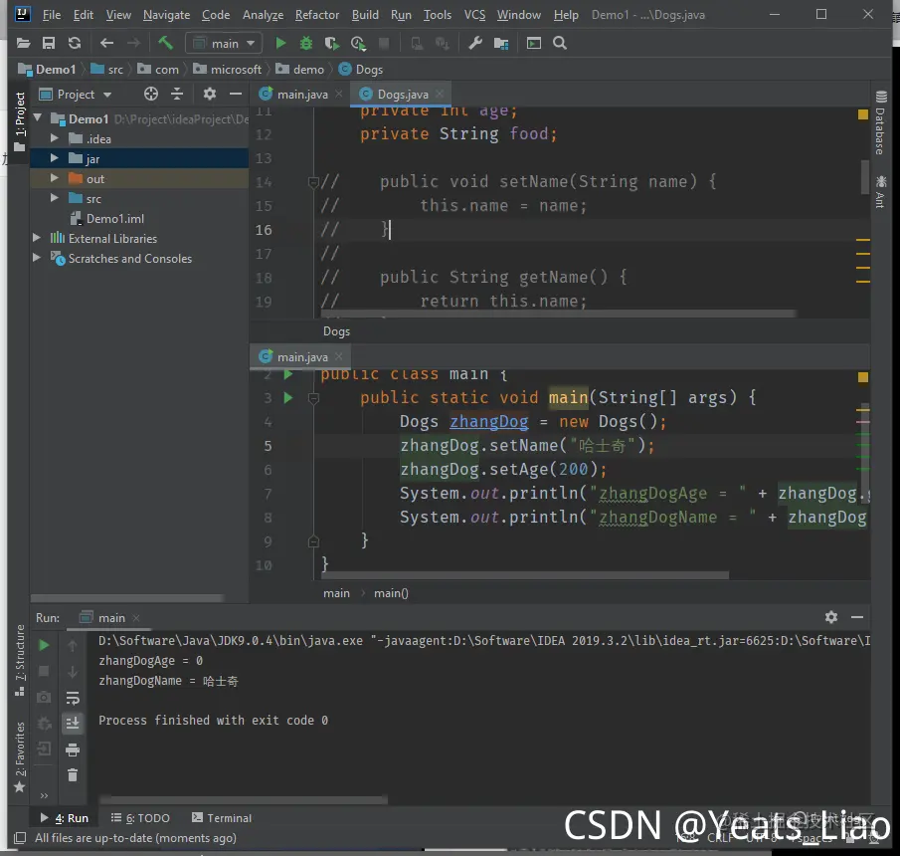Open the TODO tool window
Viewport: 900px width, 856px height.
click(140, 817)
